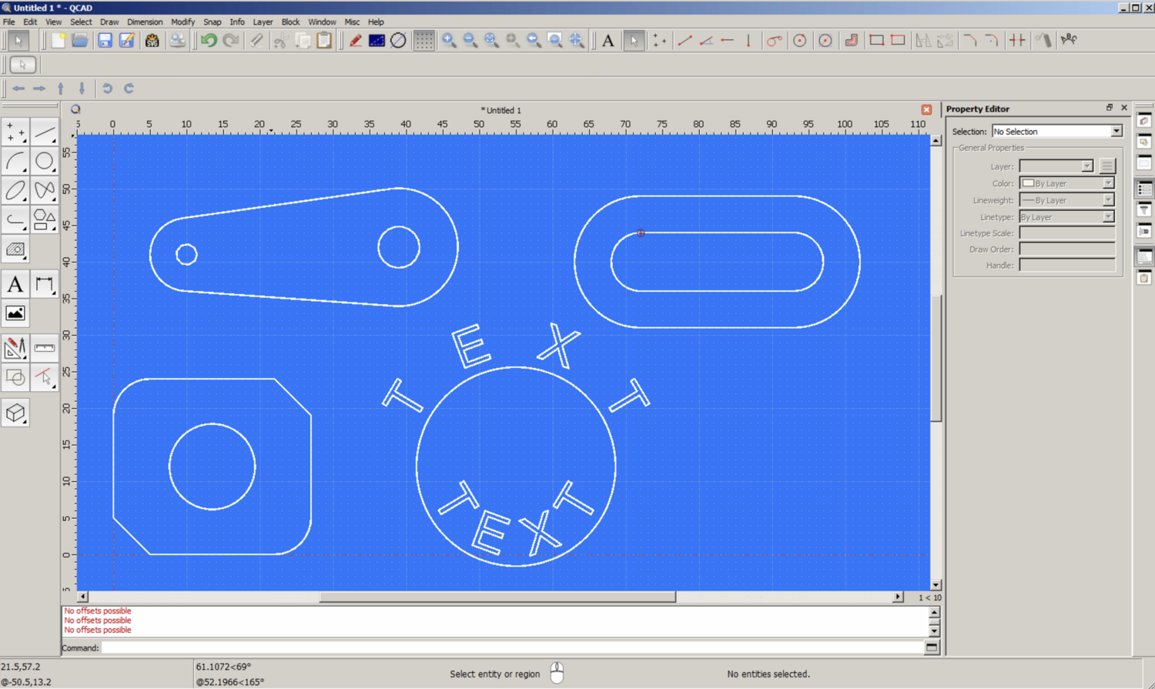Open the Text tool

click(15, 285)
